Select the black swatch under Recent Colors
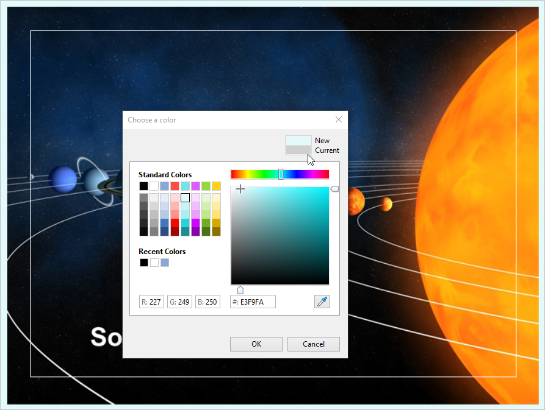Viewport: 545px width, 410px height. tap(143, 262)
